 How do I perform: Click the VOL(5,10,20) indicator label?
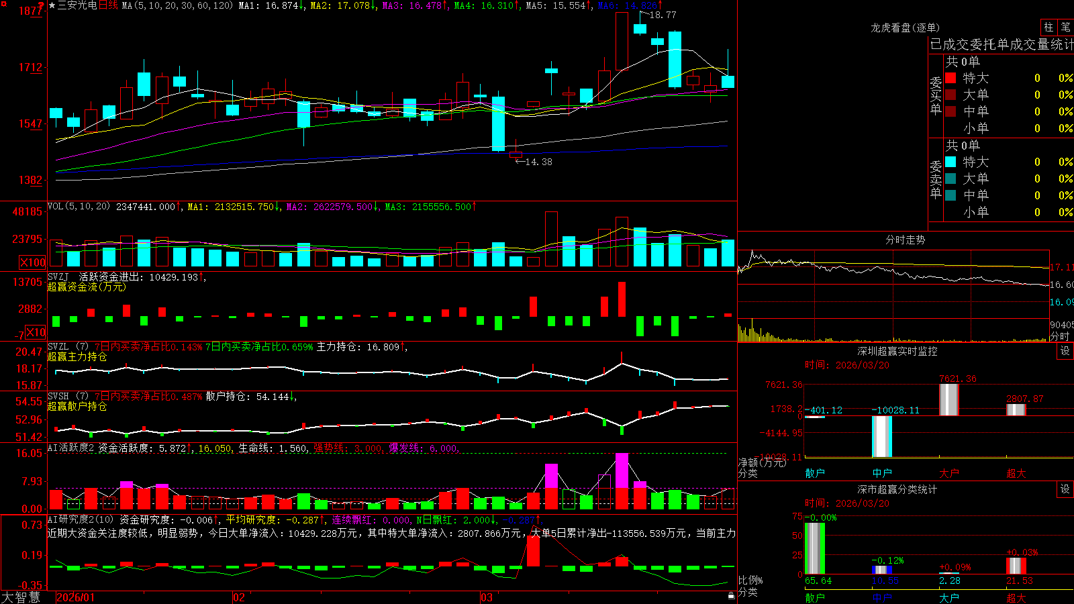[x=79, y=207]
